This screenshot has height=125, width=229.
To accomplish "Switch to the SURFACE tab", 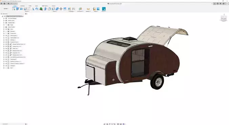I will point(22,6).
